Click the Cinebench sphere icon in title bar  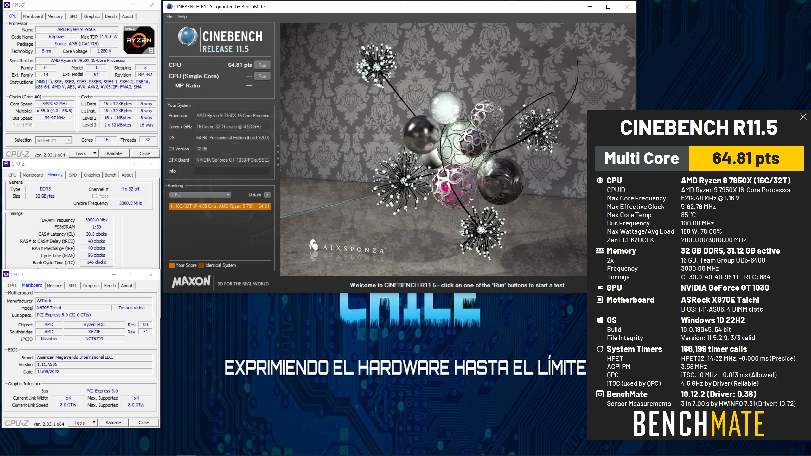click(x=169, y=6)
